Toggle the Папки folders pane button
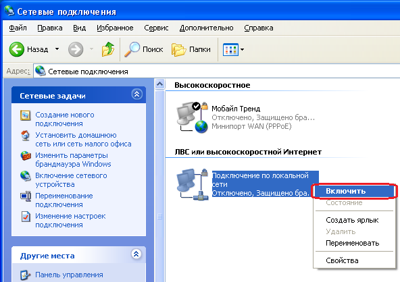 tap(191, 49)
